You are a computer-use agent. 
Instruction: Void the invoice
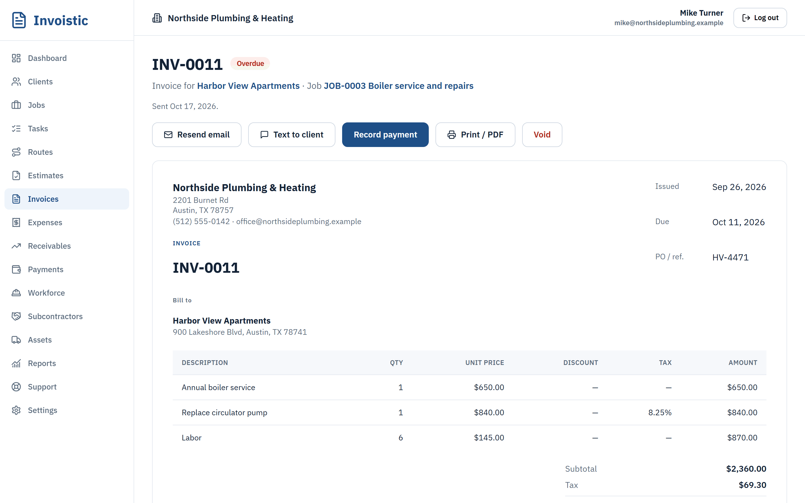click(x=542, y=135)
